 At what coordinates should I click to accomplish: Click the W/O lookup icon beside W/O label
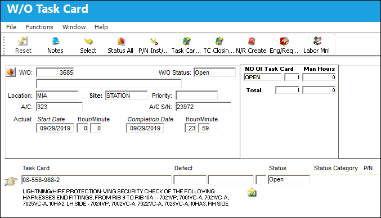pyautogui.click(x=11, y=72)
